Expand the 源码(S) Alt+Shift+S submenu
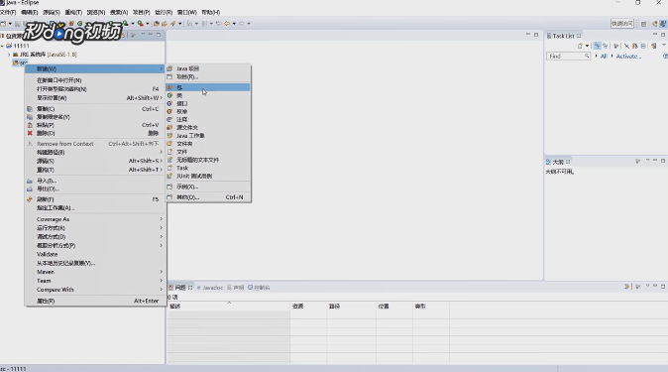Screen dimensions: 668x372 95,161
